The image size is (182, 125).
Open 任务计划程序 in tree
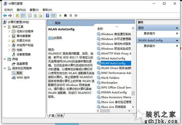(25, 31)
